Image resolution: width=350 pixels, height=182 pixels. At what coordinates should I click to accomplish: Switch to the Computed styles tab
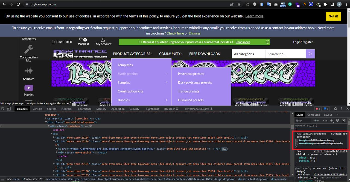pyautogui.click(x=314, y=115)
